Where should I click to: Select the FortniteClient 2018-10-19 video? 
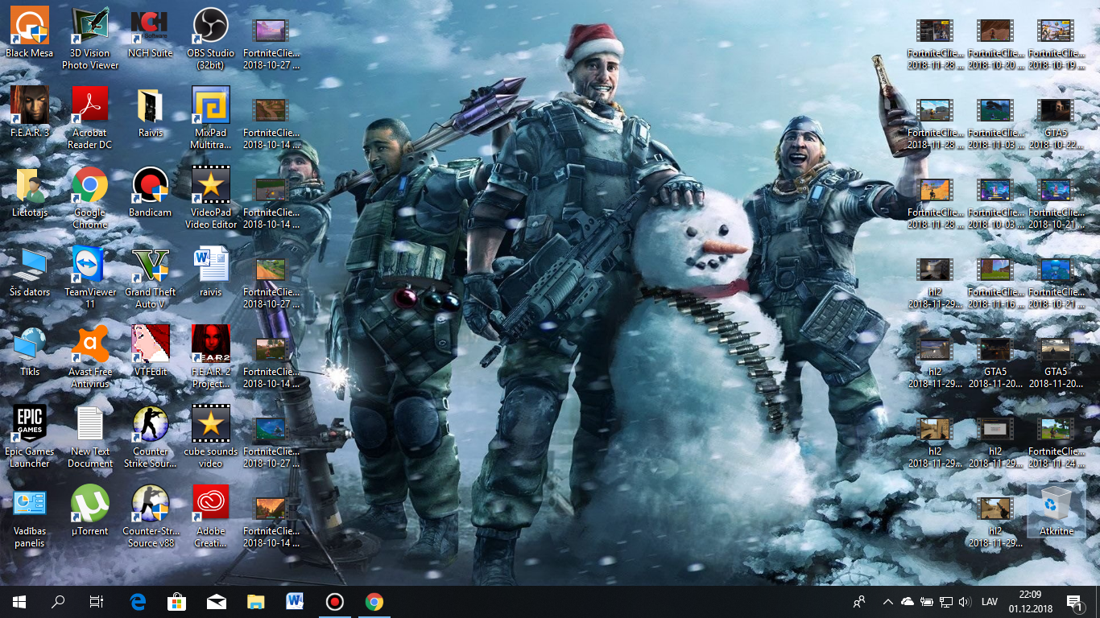point(1056,45)
